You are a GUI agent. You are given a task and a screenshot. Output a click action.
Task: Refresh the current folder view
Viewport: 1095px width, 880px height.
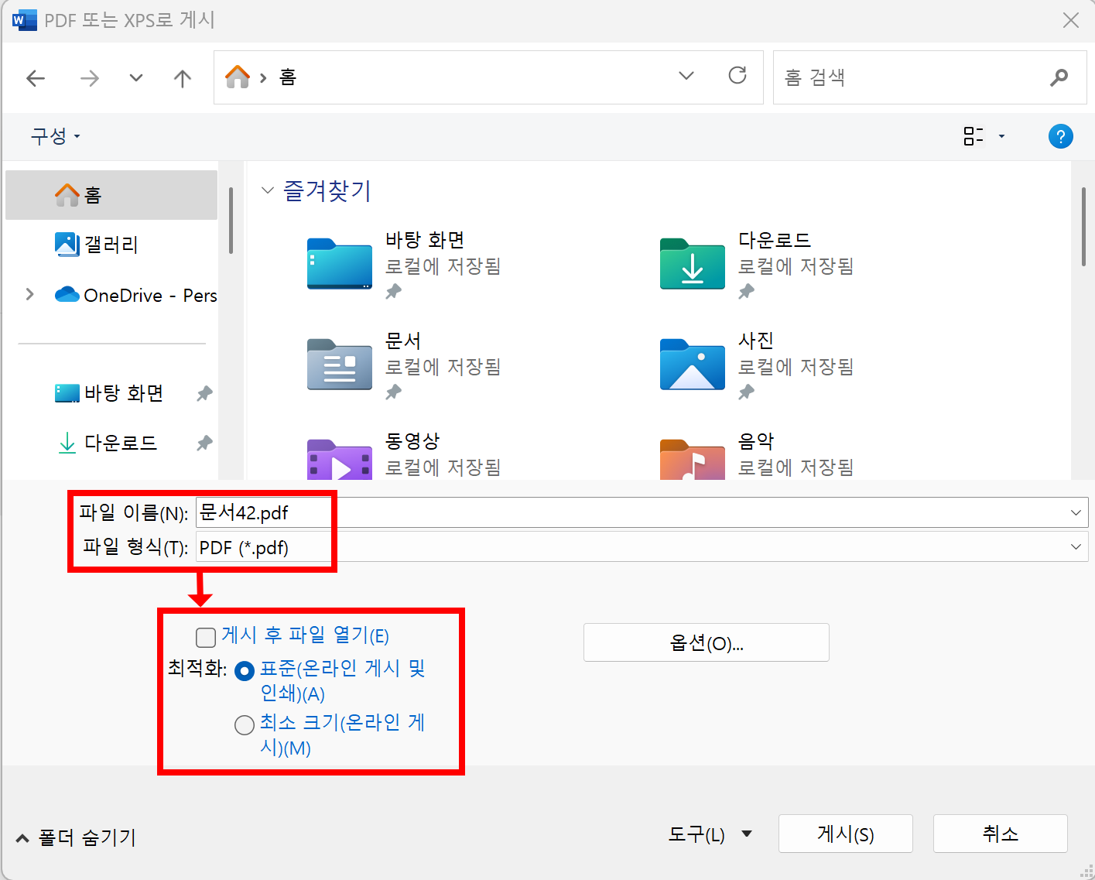point(737,75)
